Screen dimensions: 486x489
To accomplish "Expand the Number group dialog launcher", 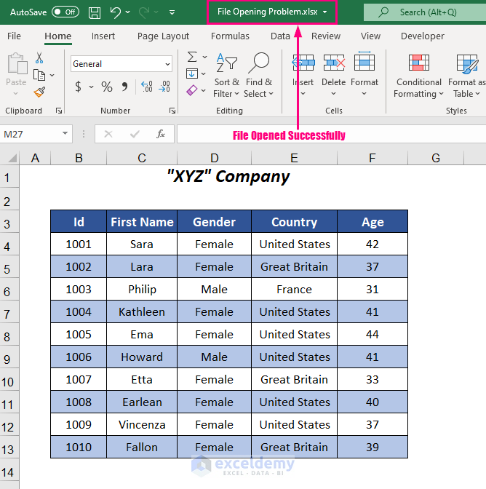I will (172, 111).
